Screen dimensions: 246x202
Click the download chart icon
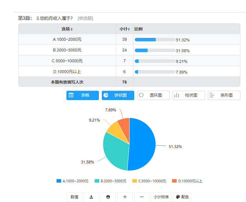[91, 197]
